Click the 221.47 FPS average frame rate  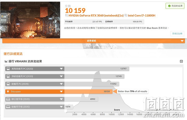97,22
